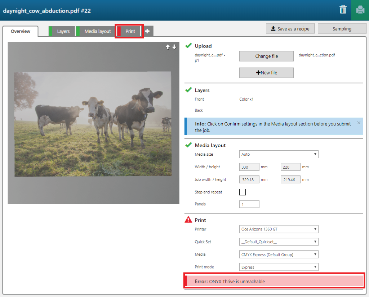Click the Back layer label
The image size is (369, 297).
pos(199,110)
